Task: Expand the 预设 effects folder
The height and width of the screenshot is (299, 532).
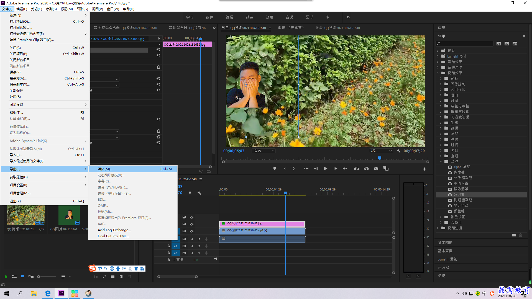Action: 438,51
